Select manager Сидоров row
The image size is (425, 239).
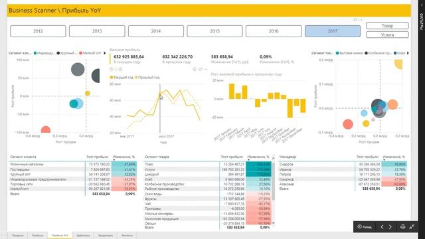(343, 164)
